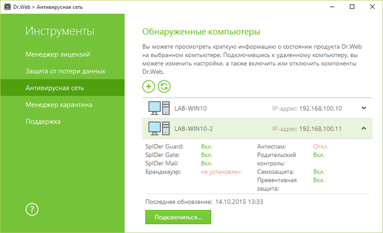Image resolution: width=383 pixels, height=233 pixels.
Task: Click IP address 192.168.100.10
Action: click(x=321, y=109)
